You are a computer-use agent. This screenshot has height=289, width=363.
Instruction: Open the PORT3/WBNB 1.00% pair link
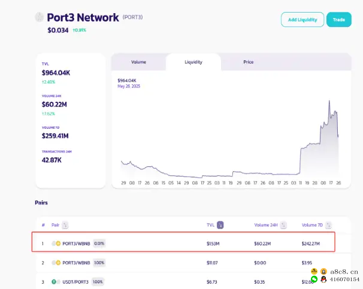pos(76,263)
